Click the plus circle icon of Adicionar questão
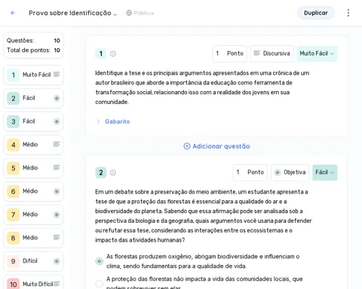Image resolution: width=362 pixels, height=289 pixels. click(x=187, y=146)
